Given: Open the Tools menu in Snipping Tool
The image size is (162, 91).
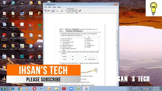Looking at the screenshot, I should pyautogui.click(x=54, y=7).
